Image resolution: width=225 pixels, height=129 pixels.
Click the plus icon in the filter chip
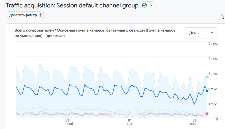pyautogui.click(x=40, y=15)
